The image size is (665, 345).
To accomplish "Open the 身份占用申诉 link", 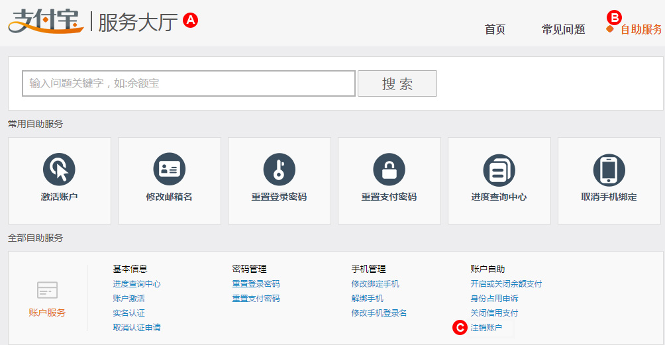I will click(494, 299).
